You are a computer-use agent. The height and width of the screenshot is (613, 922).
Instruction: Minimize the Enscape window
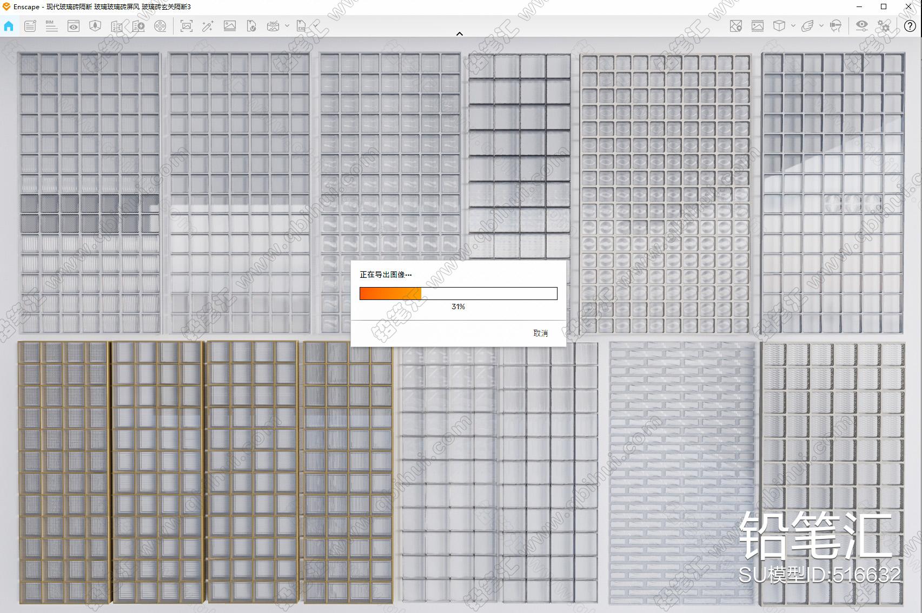[x=860, y=6]
